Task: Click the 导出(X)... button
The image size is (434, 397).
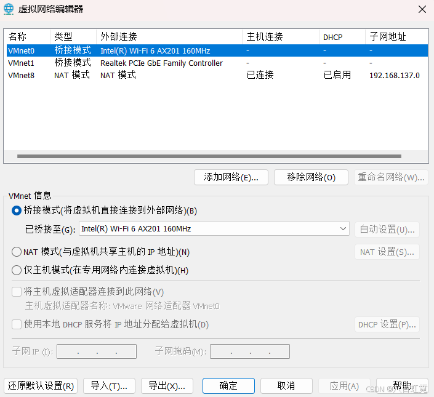Action: coord(167,386)
